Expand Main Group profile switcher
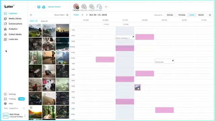Image resolution: width=215 pixels, height=121 pixels. pos(25,116)
